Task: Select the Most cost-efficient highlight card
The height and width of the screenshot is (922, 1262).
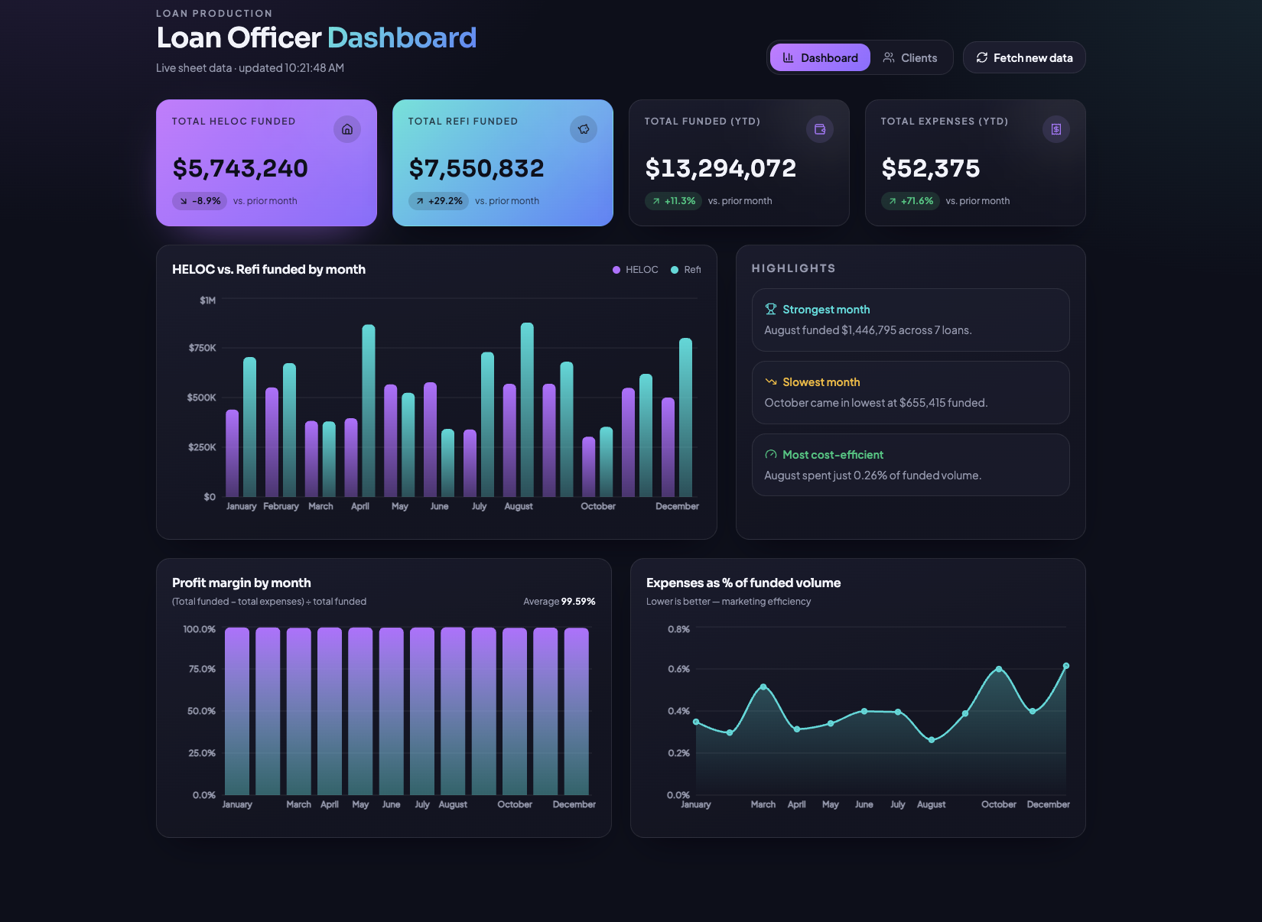Action: (x=910, y=465)
